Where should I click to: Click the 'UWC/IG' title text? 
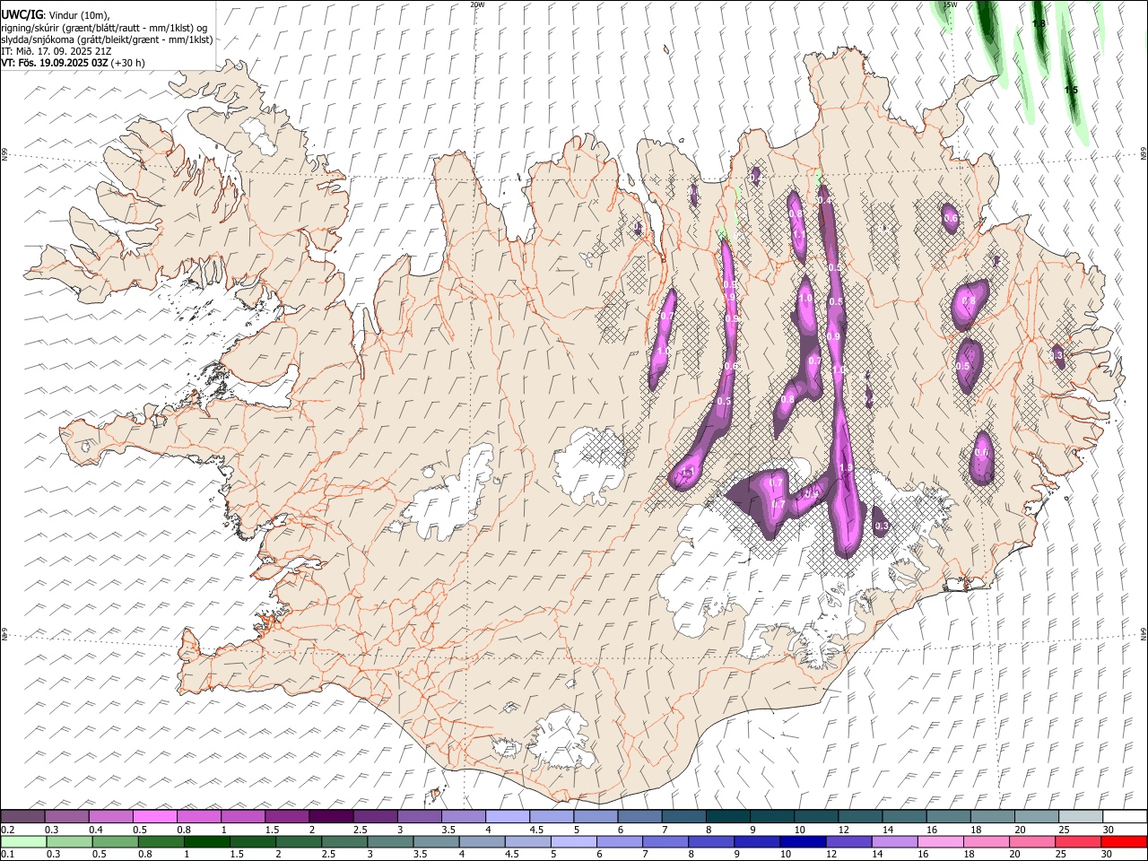(22, 14)
